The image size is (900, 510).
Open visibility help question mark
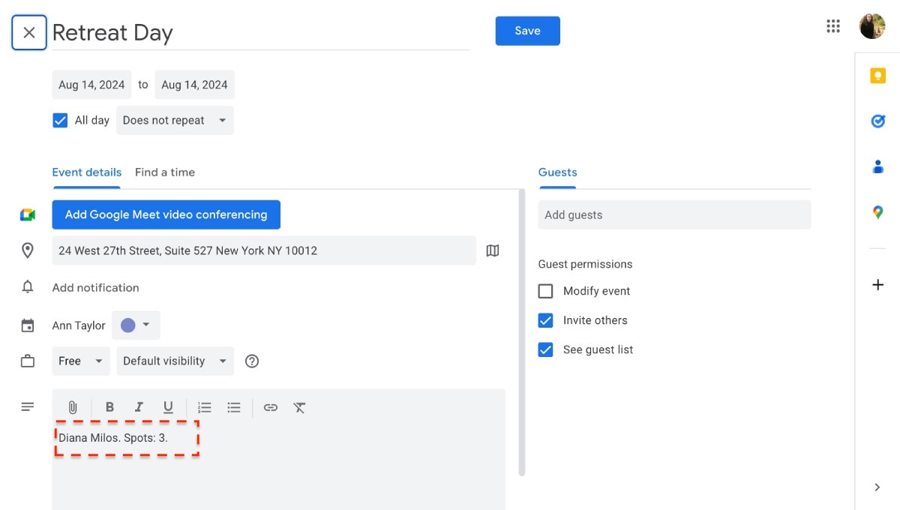click(252, 361)
